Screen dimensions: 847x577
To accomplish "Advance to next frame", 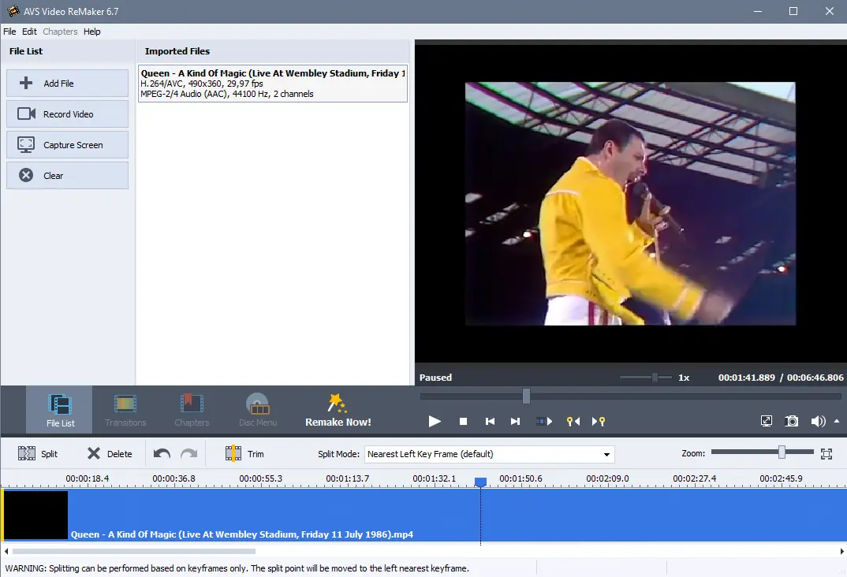I will [515, 421].
